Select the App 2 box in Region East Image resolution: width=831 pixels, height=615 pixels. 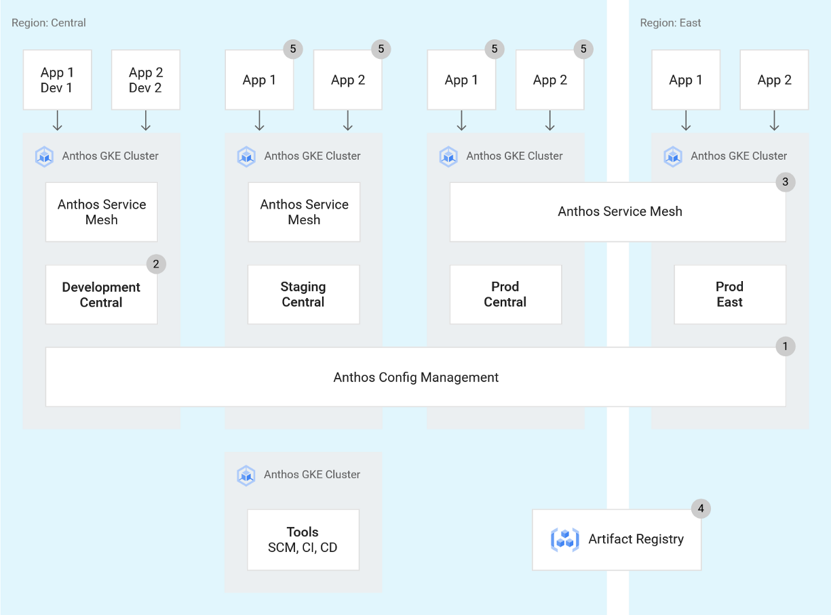click(775, 80)
